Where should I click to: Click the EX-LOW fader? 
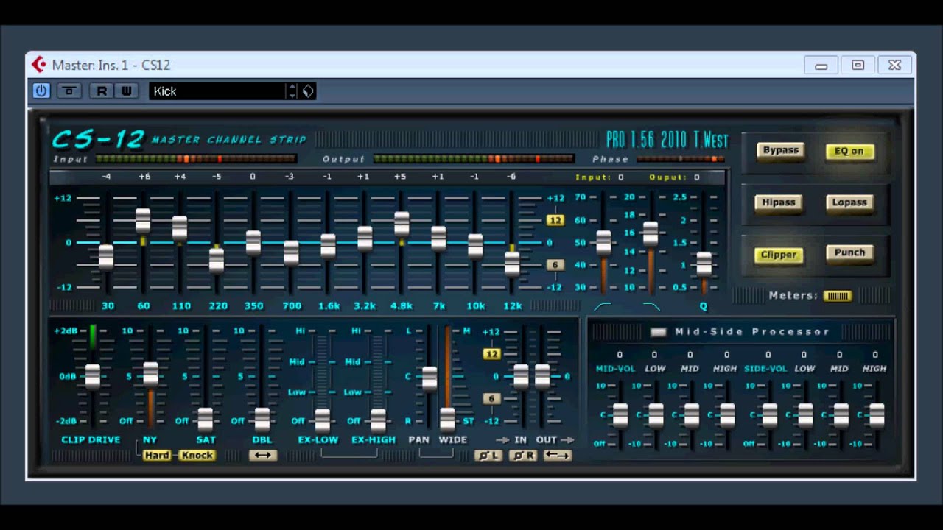[x=322, y=420]
